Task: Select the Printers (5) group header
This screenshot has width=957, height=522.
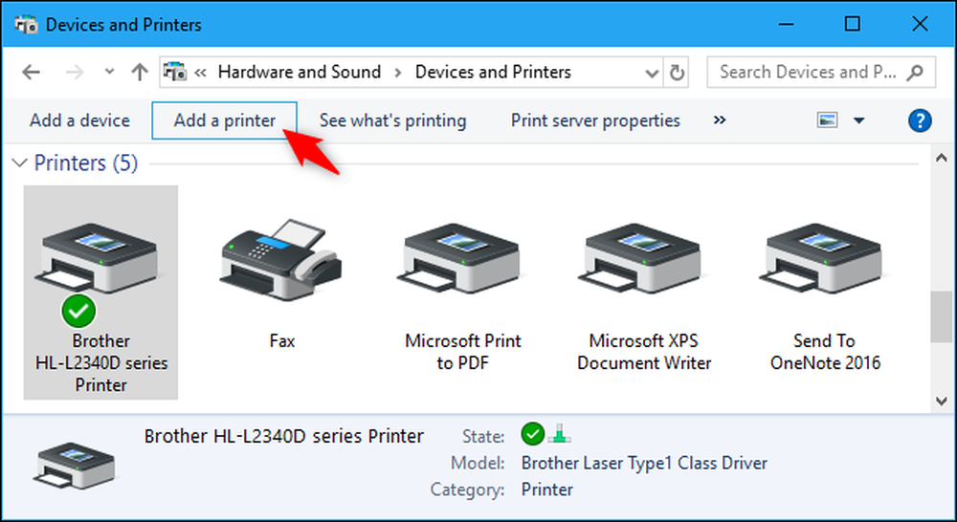Action: [86, 163]
